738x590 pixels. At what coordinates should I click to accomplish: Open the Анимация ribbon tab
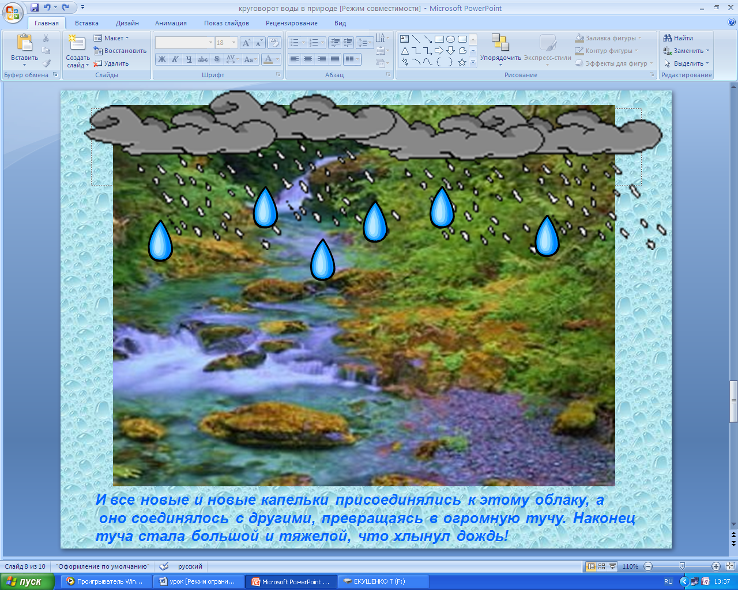pos(171,23)
